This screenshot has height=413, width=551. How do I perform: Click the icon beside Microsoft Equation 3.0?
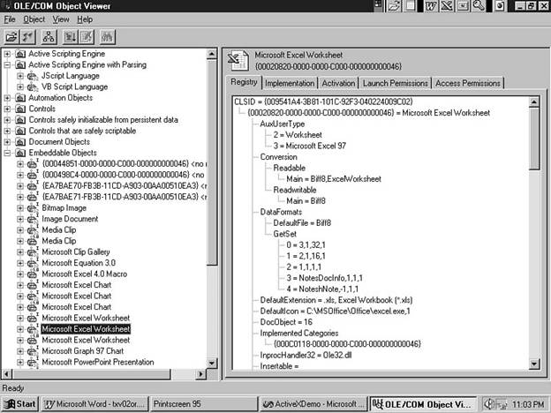pos(34,262)
